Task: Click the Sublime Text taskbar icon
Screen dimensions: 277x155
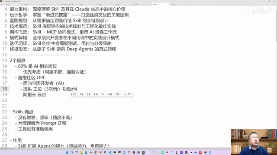Action: 143,152
